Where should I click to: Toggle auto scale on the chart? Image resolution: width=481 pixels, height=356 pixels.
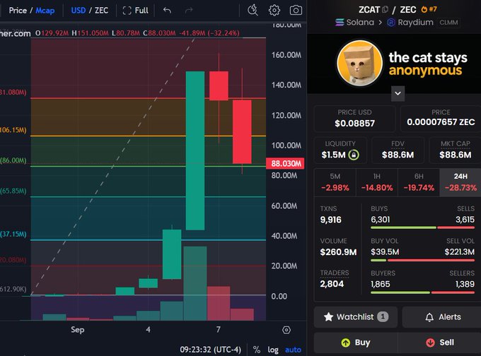[293, 350]
